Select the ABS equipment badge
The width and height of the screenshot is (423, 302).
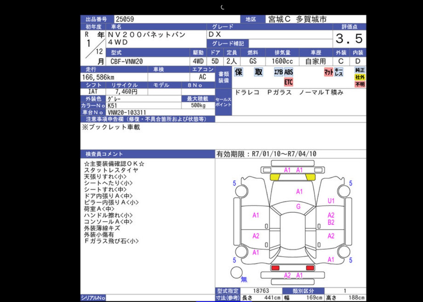(288, 72)
